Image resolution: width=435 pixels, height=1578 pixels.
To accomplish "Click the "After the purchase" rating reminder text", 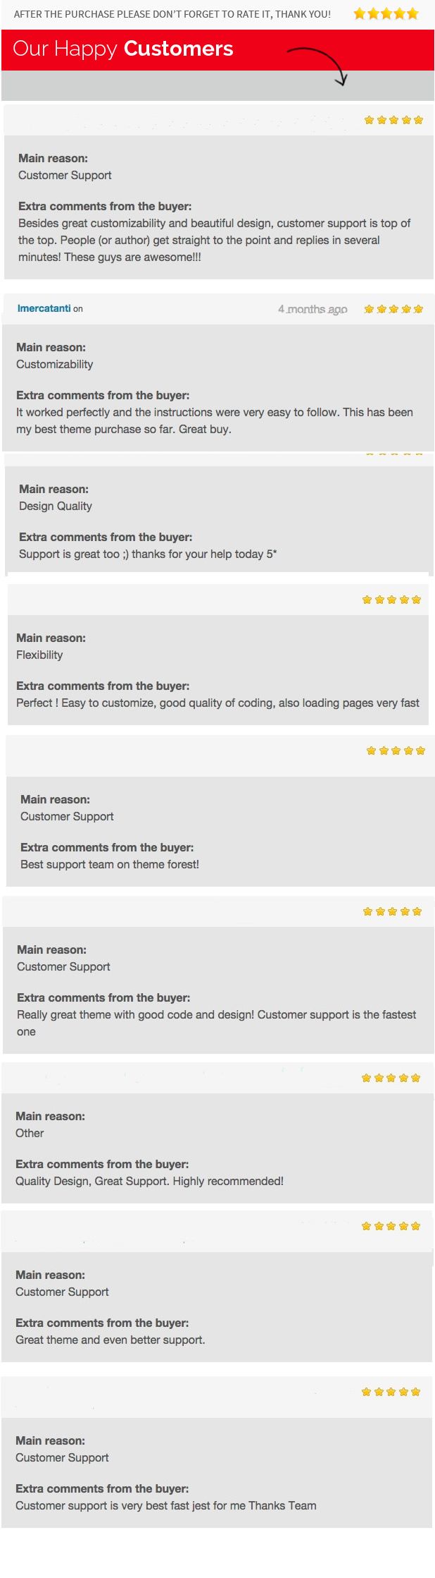I will pyautogui.click(x=172, y=14).
